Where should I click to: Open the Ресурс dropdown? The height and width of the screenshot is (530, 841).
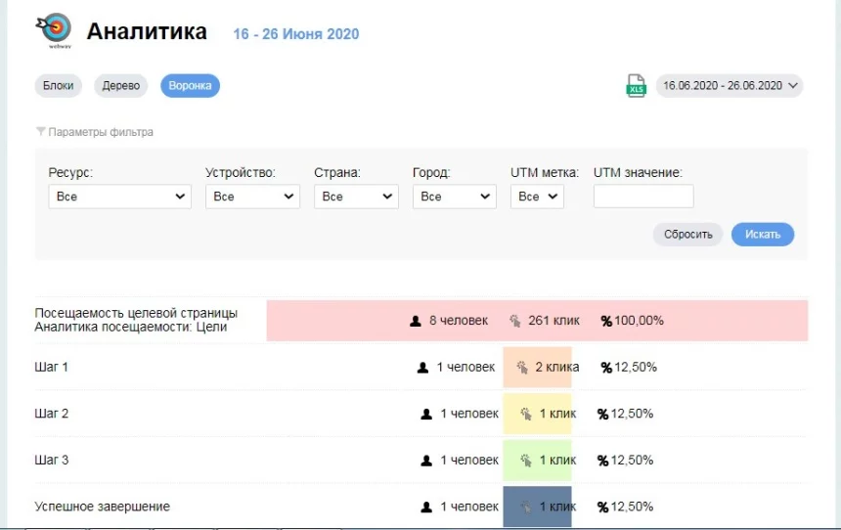click(119, 197)
